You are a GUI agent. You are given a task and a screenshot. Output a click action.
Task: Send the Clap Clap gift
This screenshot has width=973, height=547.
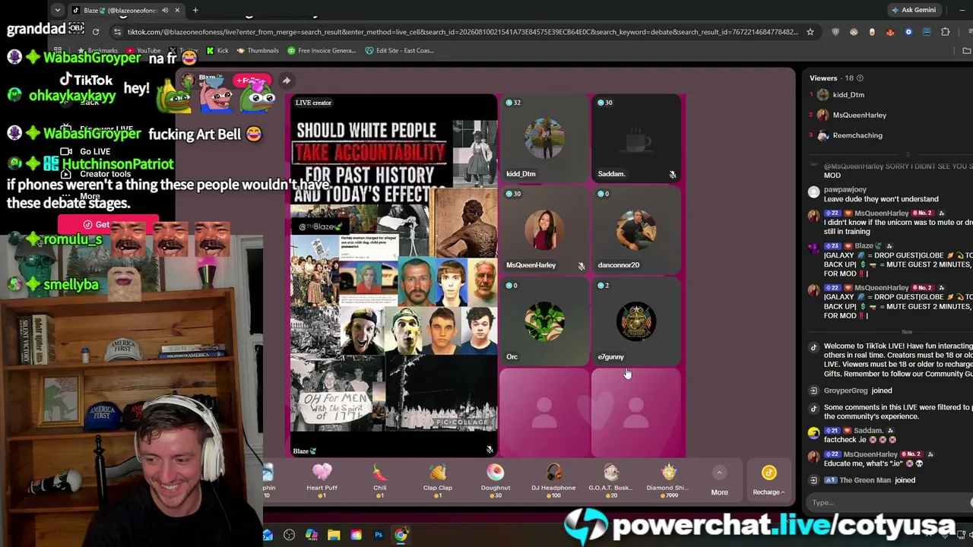point(438,480)
